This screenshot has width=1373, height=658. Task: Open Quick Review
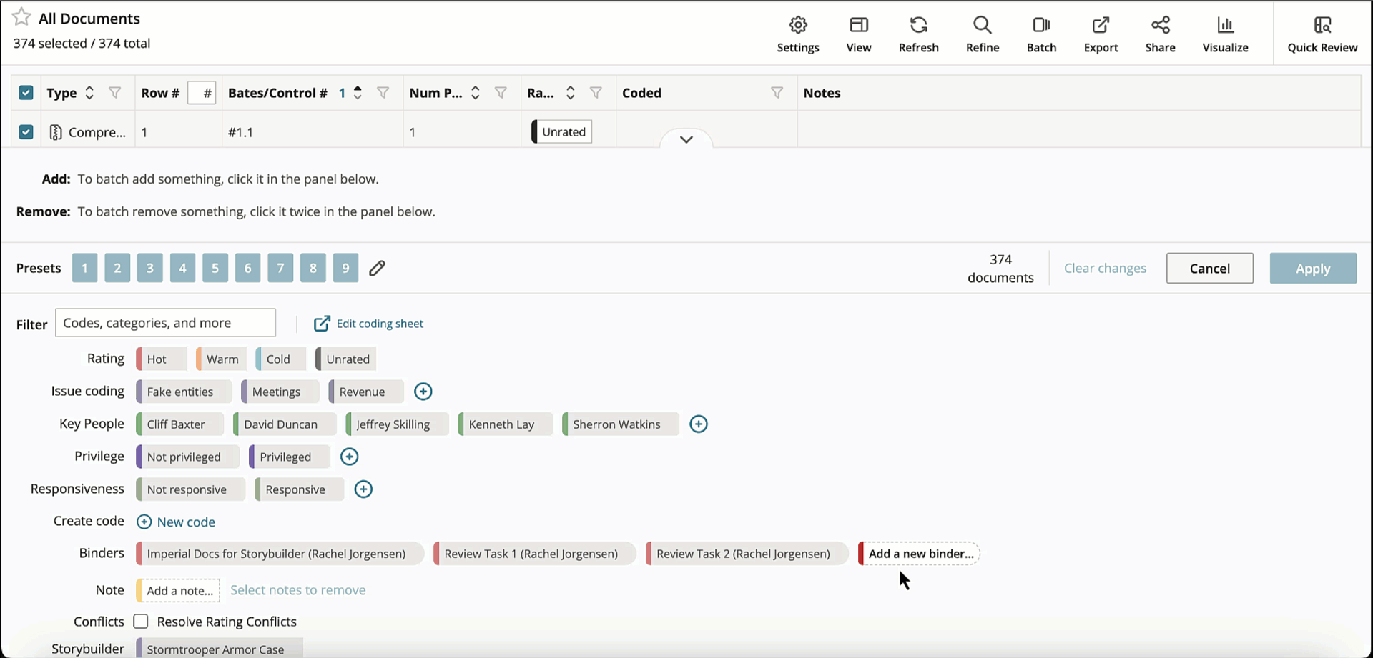1322,32
